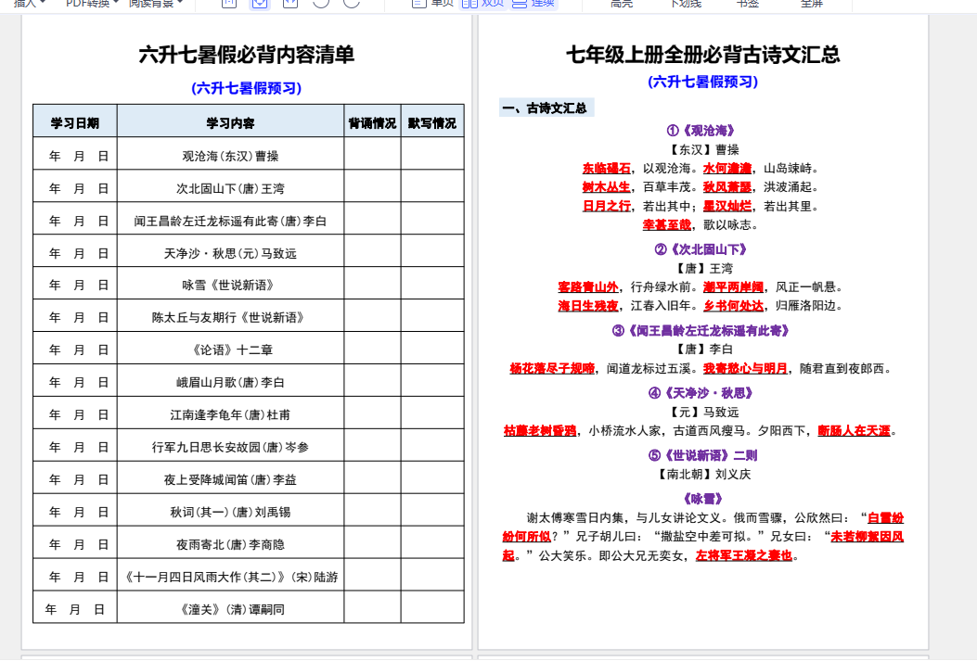The image size is (977, 661).
Task: Select table cell 《潼关》(清)谭嗣同
Action: [x=230, y=609]
